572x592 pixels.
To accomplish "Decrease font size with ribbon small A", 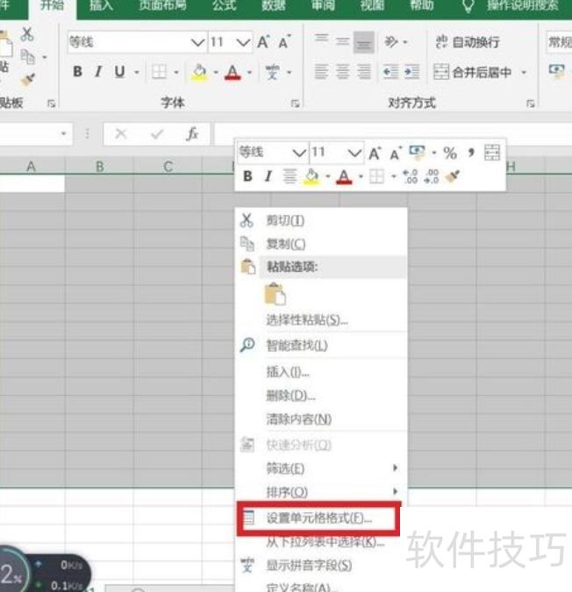I will click(284, 42).
